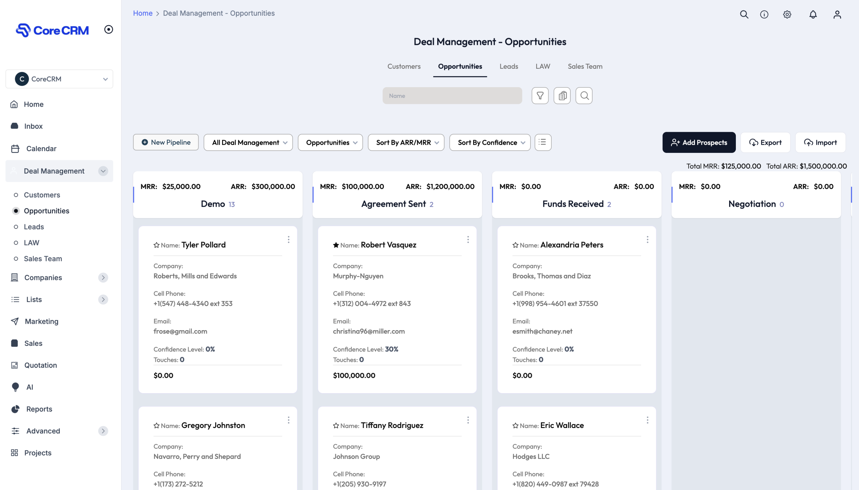Open Sort By Confidence dropdown
This screenshot has height=490, width=859.
pos(490,142)
